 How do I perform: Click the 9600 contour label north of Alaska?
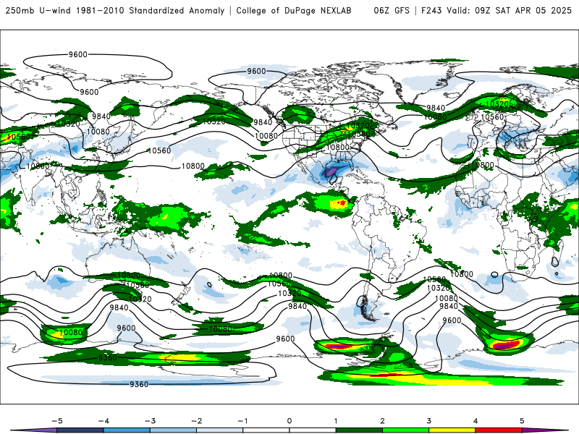[256, 71]
